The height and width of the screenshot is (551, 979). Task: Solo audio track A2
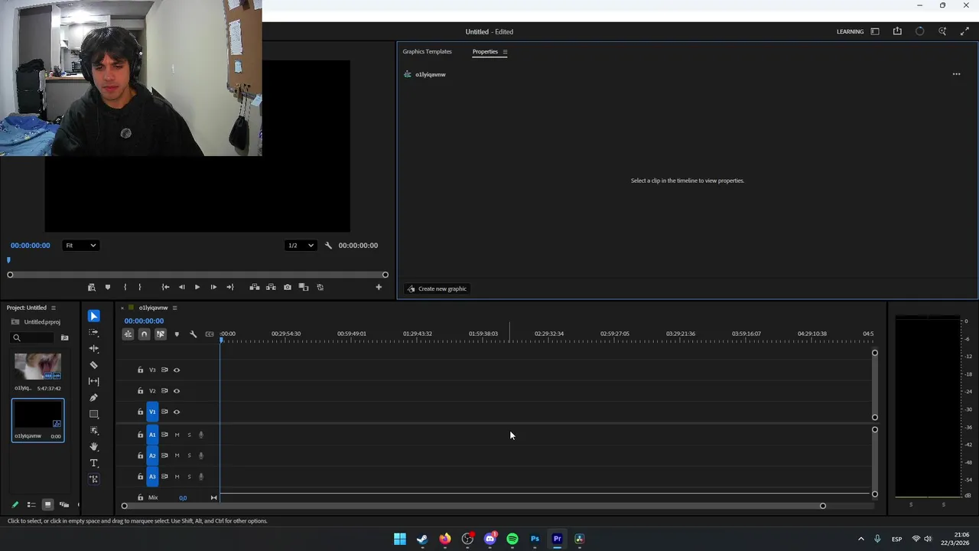tap(189, 455)
